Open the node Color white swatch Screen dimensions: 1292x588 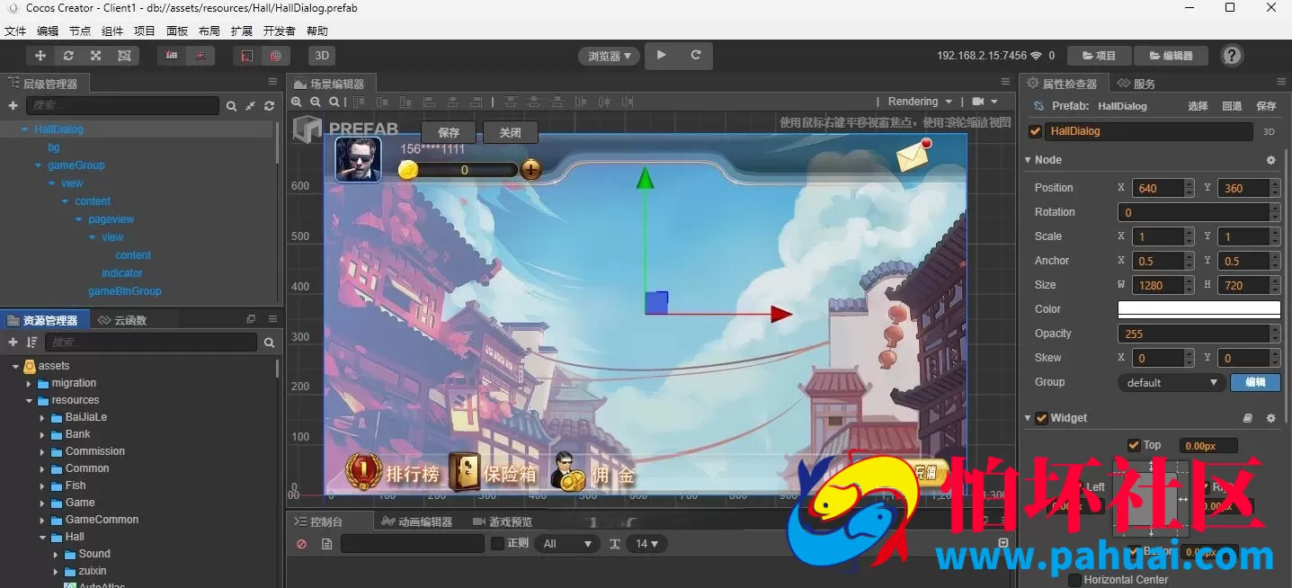click(1198, 309)
